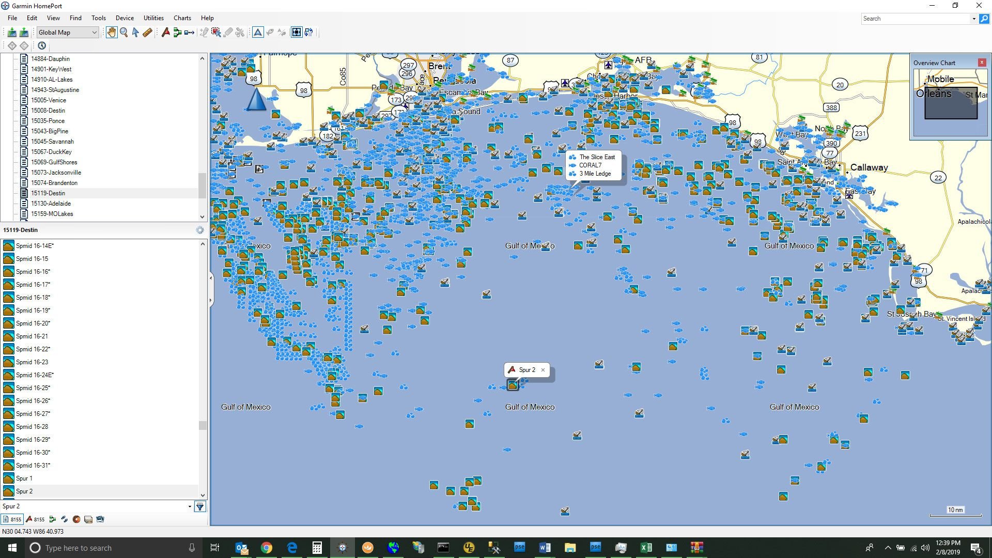Select the 14901-KeyWest list
992x558 pixels.
pyautogui.click(x=51, y=69)
